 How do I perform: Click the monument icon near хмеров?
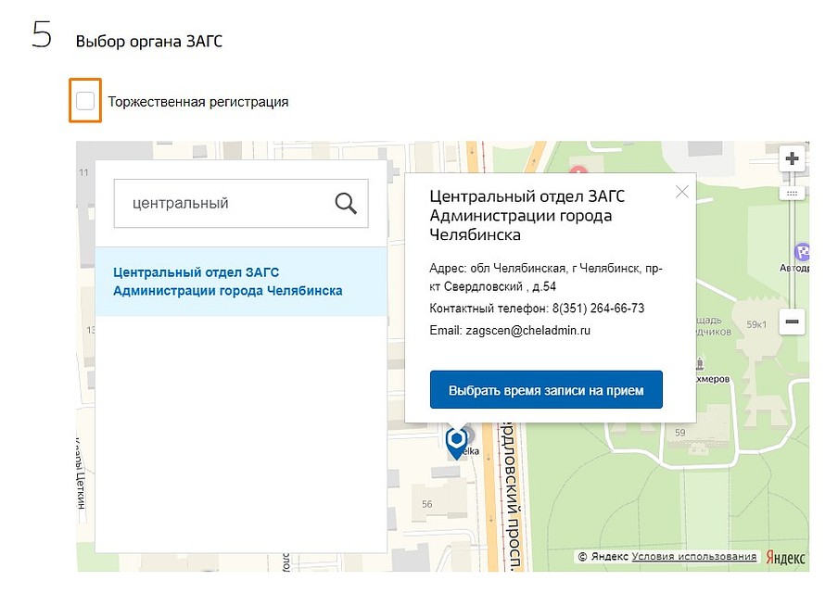point(700,364)
